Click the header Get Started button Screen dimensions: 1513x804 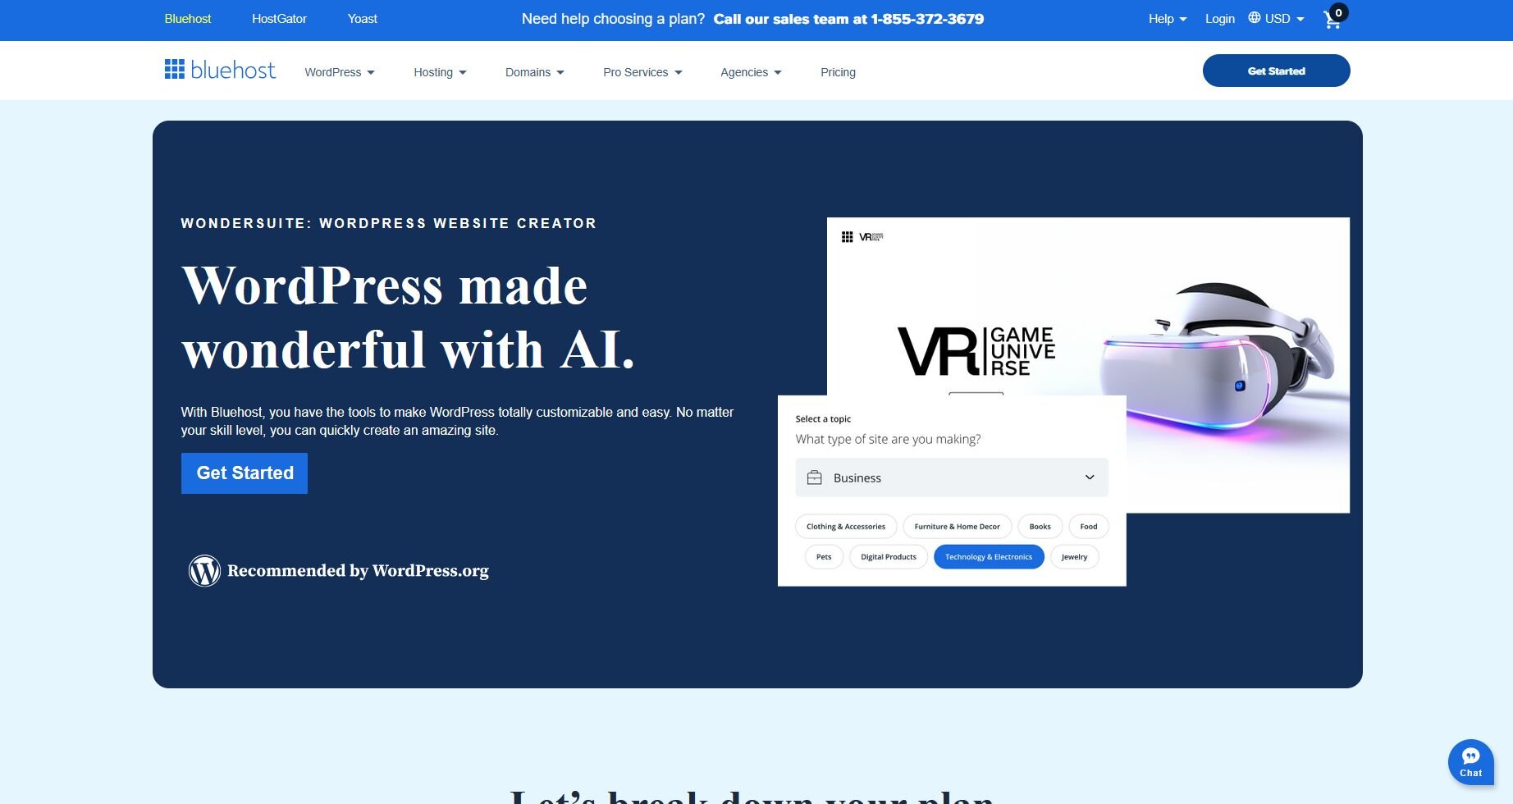(x=1276, y=71)
